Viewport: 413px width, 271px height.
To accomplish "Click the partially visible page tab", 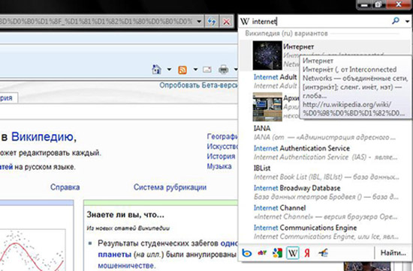I will (x=8, y=98).
